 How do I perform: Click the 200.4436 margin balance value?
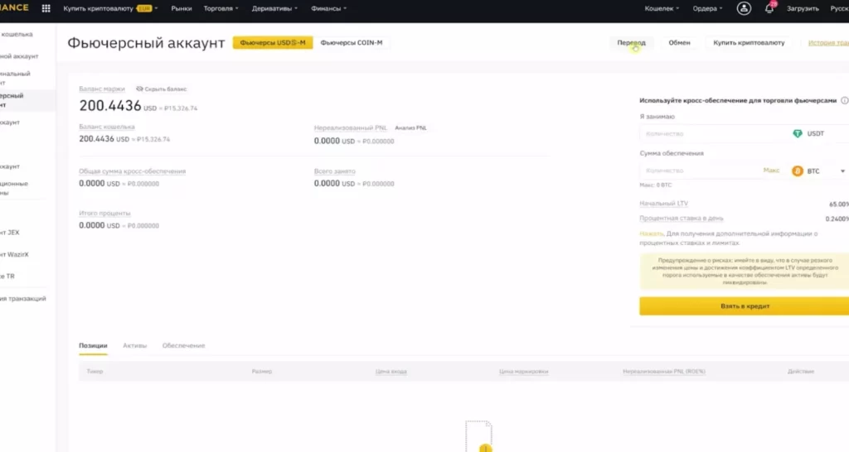point(110,105)
